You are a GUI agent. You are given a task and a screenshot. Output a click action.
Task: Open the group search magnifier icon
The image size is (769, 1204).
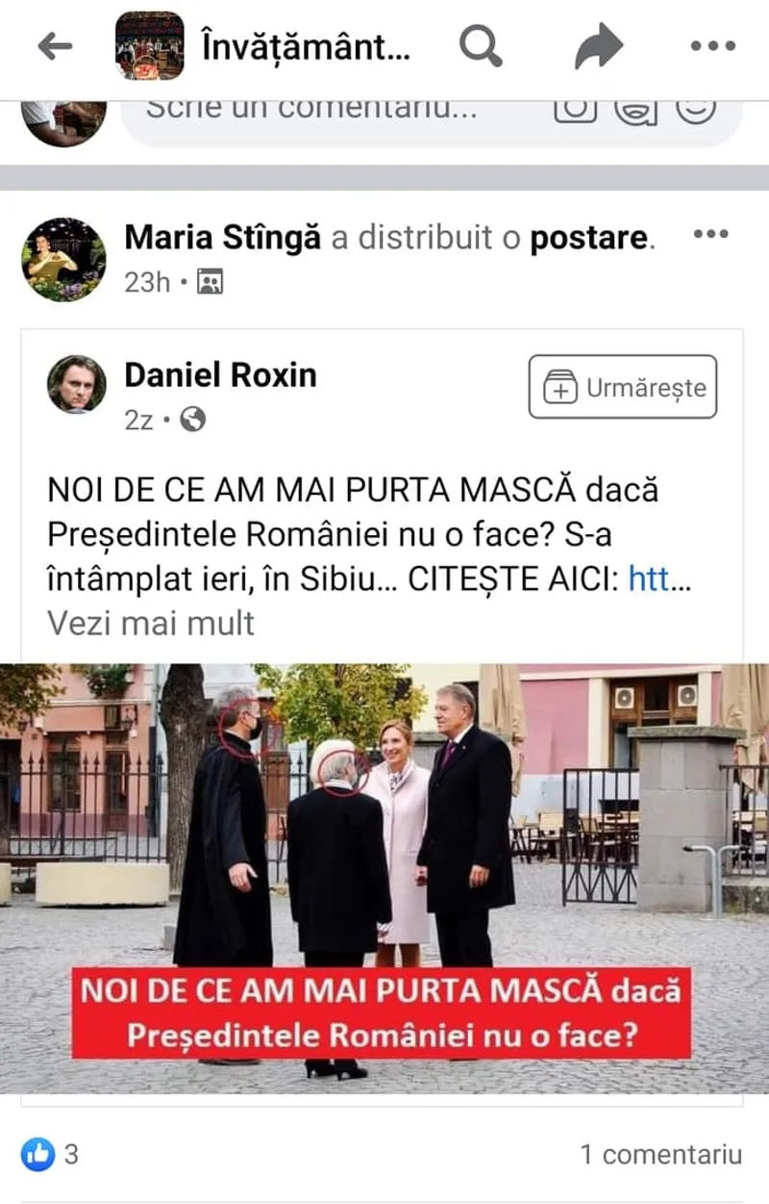[x=481, y=45]
